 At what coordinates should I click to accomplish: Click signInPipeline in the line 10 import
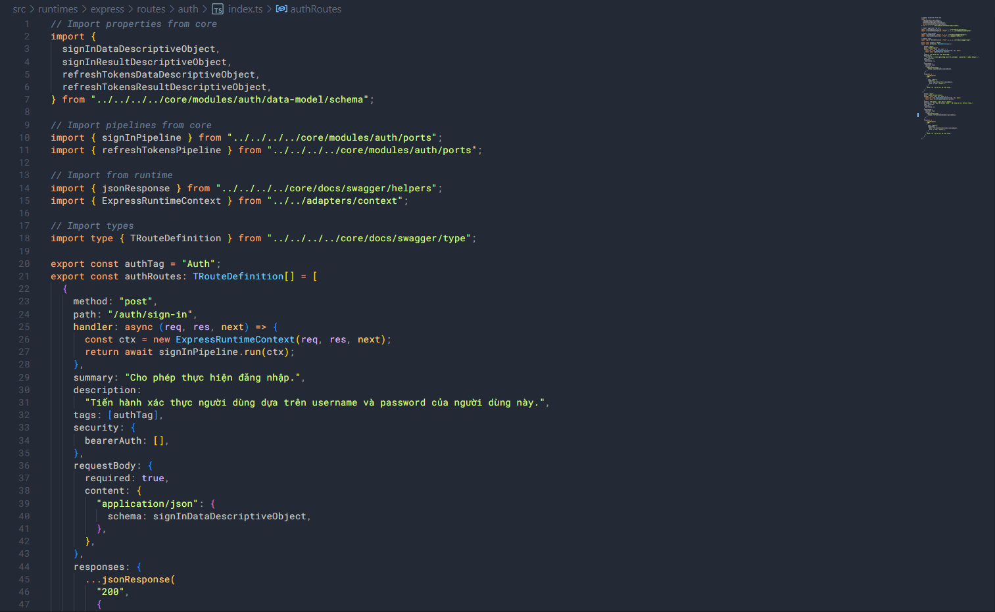tap(141, 138)
